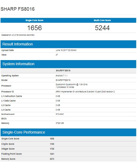Select the 1 processor, 8 cores text

[x=65, y=87]
